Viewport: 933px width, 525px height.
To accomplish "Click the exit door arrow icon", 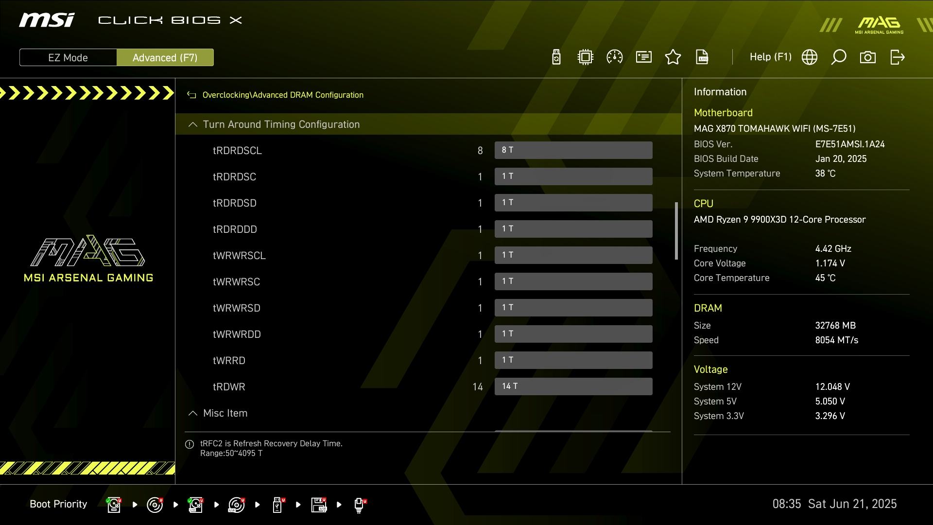I will tap(897, 57).
